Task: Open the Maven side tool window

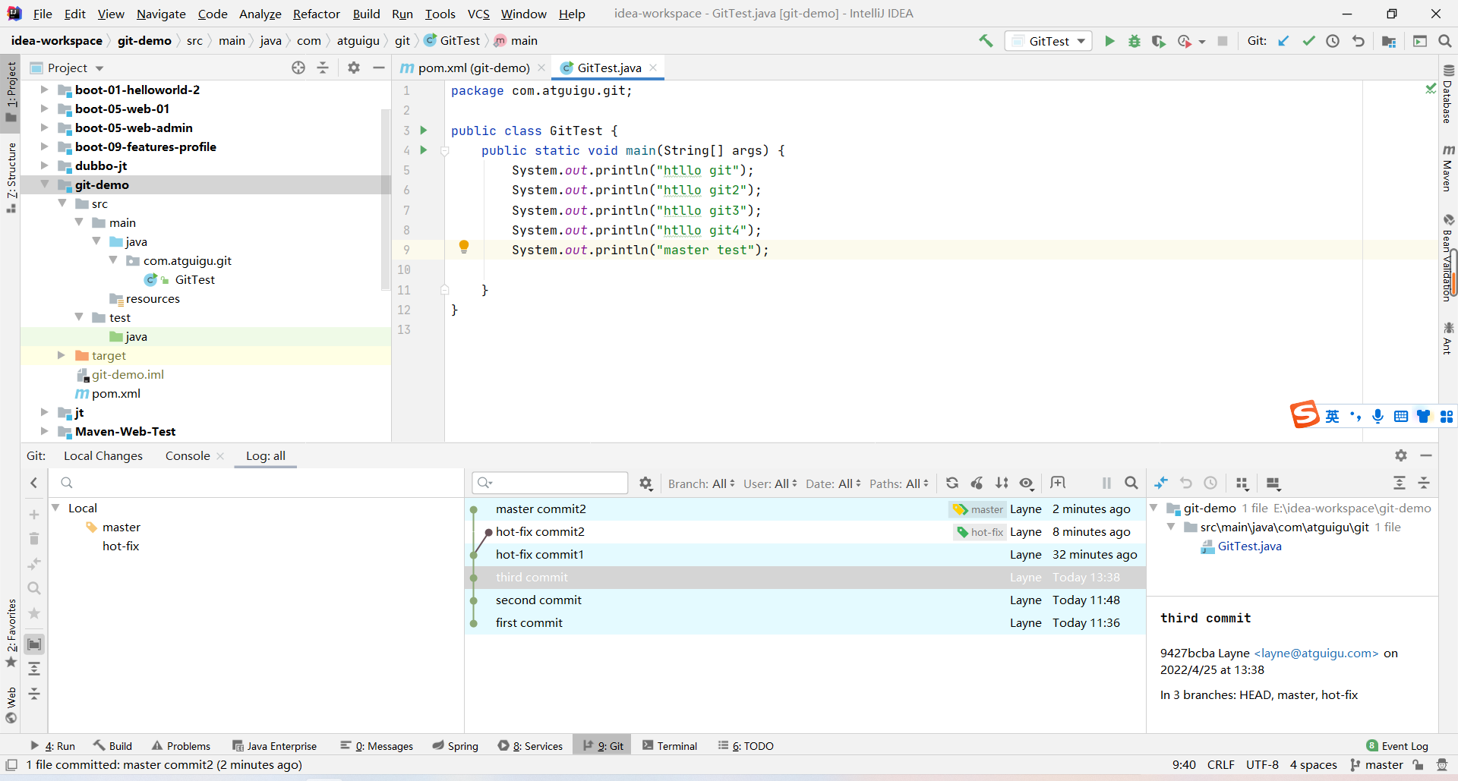Action: pos(1448,168)
